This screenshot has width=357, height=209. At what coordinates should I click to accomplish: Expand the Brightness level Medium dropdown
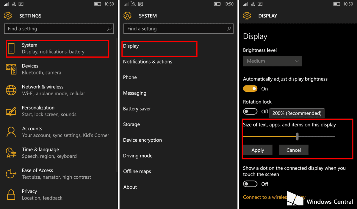(272, 61)
